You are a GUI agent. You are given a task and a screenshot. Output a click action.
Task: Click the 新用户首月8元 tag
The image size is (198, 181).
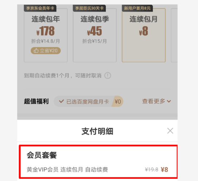[x=137, y=8]
